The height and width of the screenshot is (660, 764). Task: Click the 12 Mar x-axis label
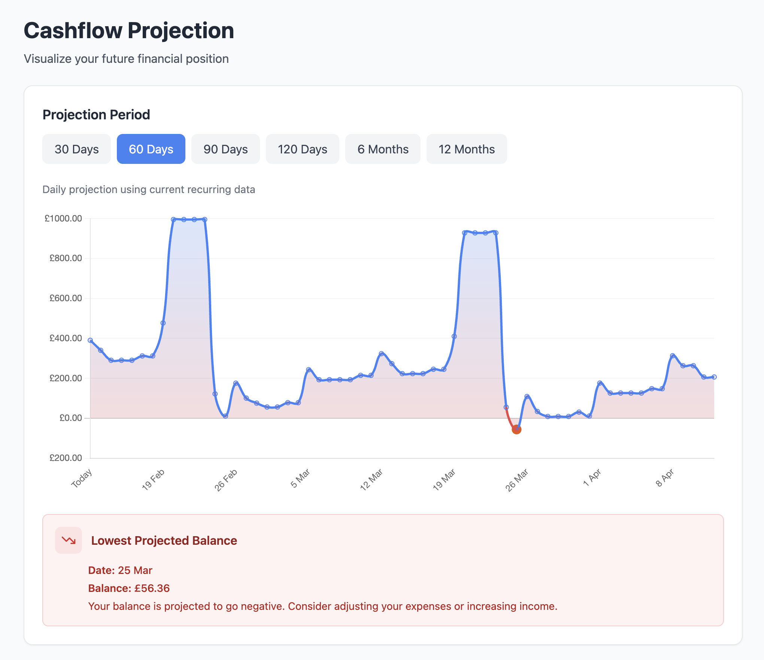coord(372,479)
